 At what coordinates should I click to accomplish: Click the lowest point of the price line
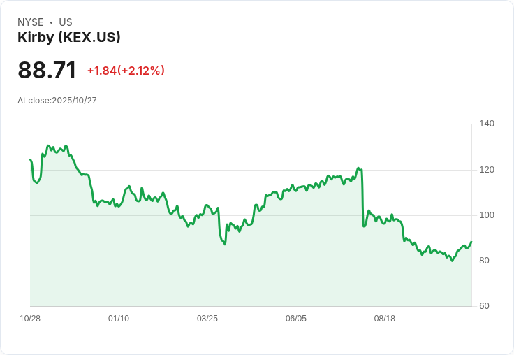coord(453,261)
